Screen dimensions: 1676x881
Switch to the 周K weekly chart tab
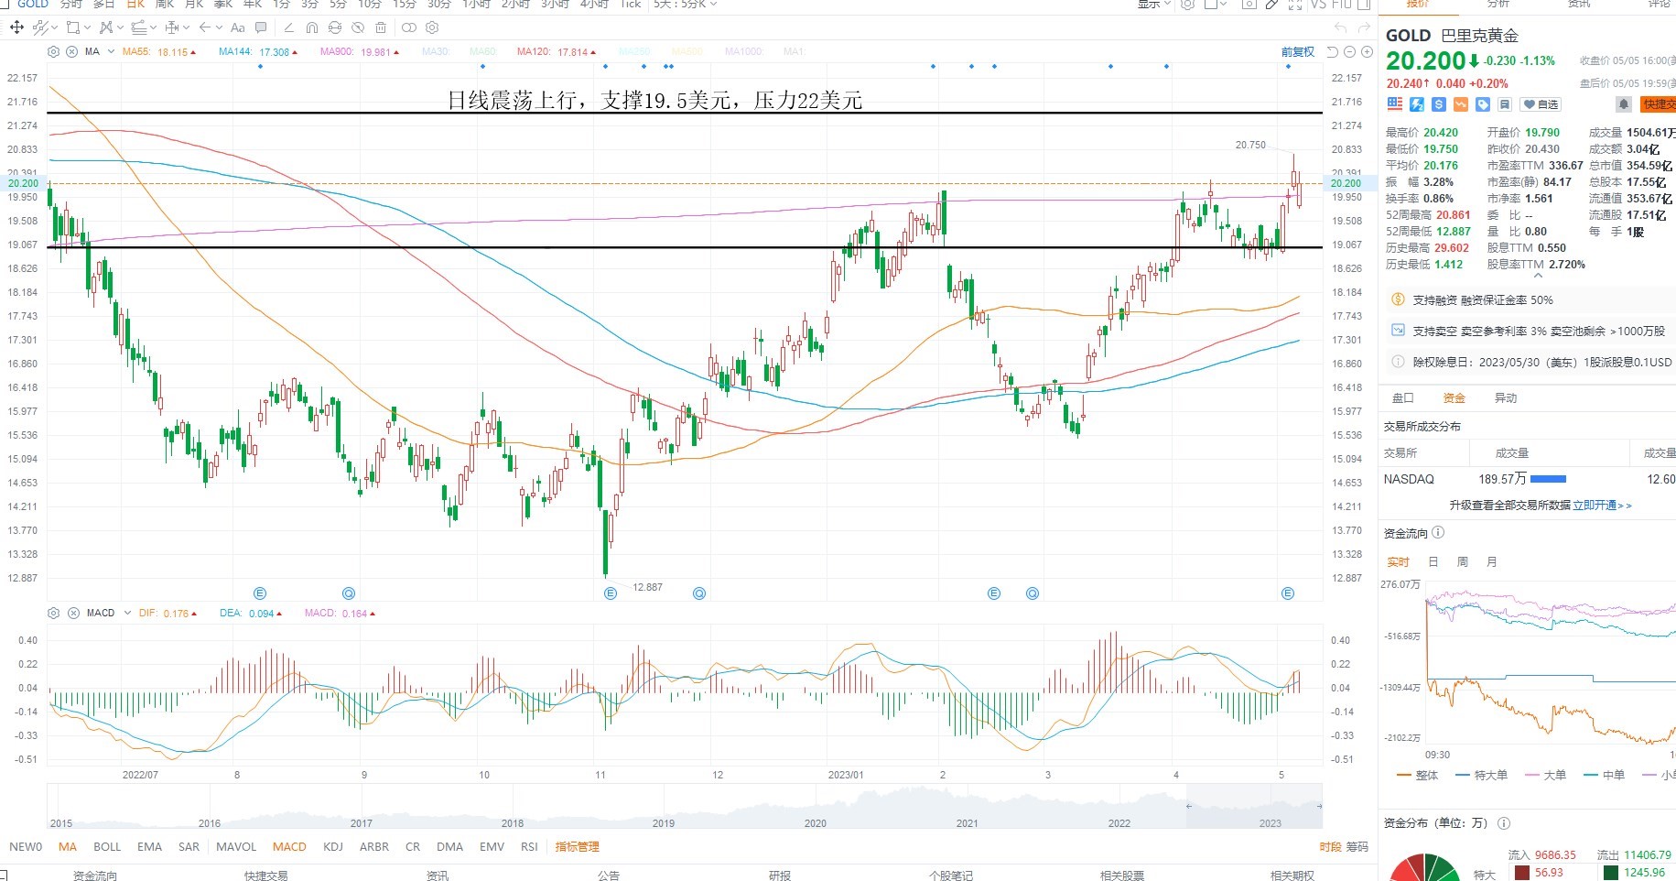point(165,4)
